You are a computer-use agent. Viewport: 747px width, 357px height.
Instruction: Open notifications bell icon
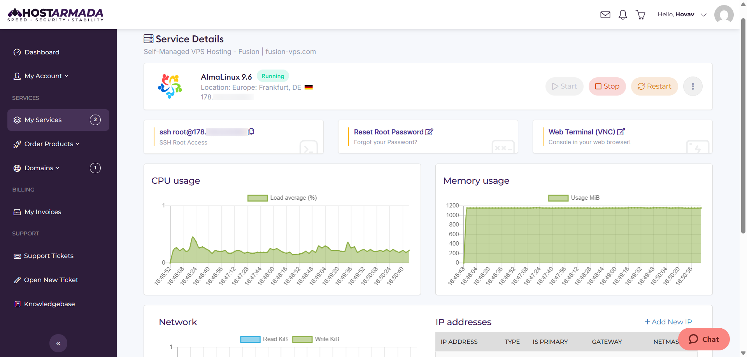(x=623, y=15)
